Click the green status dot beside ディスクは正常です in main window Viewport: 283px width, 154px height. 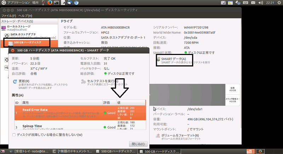(185, 53)
